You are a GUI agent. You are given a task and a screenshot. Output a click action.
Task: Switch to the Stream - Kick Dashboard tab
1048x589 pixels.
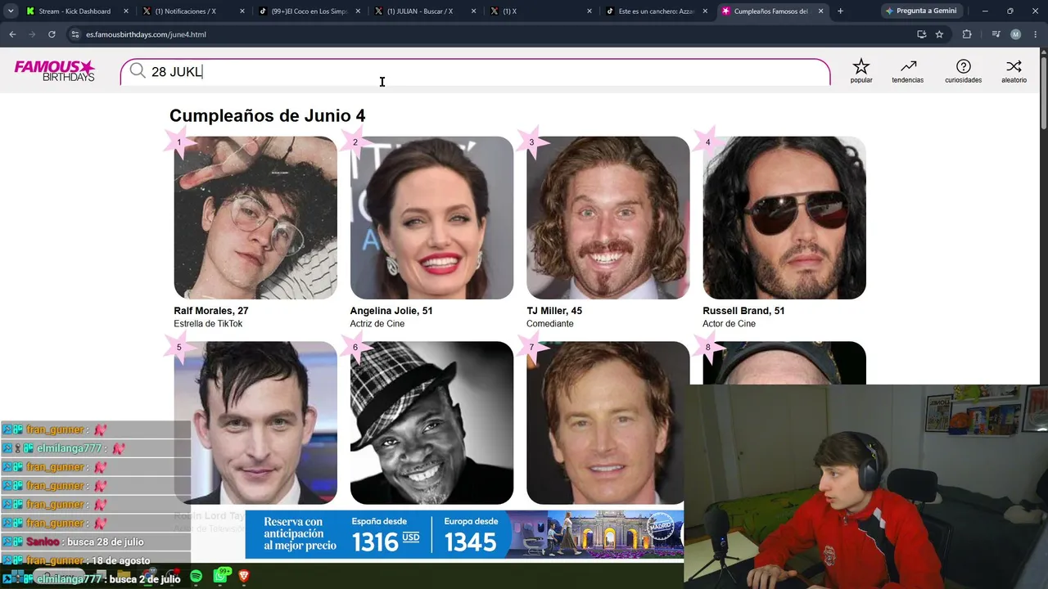coord(77,11)
